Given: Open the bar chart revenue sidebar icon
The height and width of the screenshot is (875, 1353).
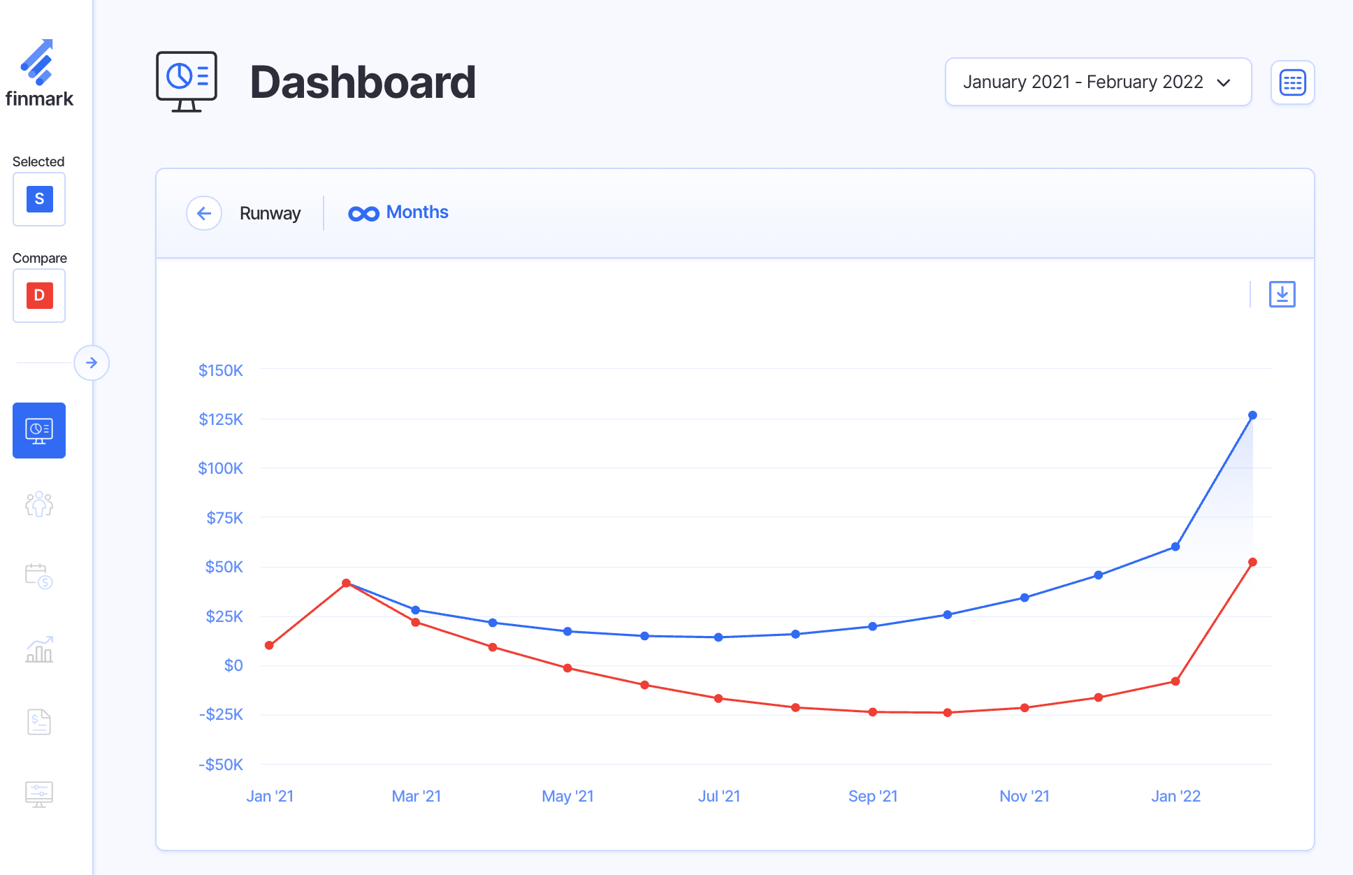Looking at the screenshot, I should pyautogui.click(x=39, y=650).
